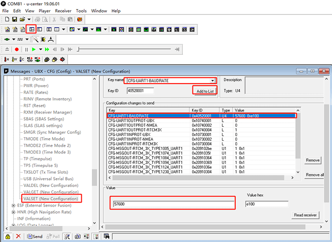Select TMODE3 (Time Mode 3) tree item
The image size is (332, 242).
tap(47, 152)
